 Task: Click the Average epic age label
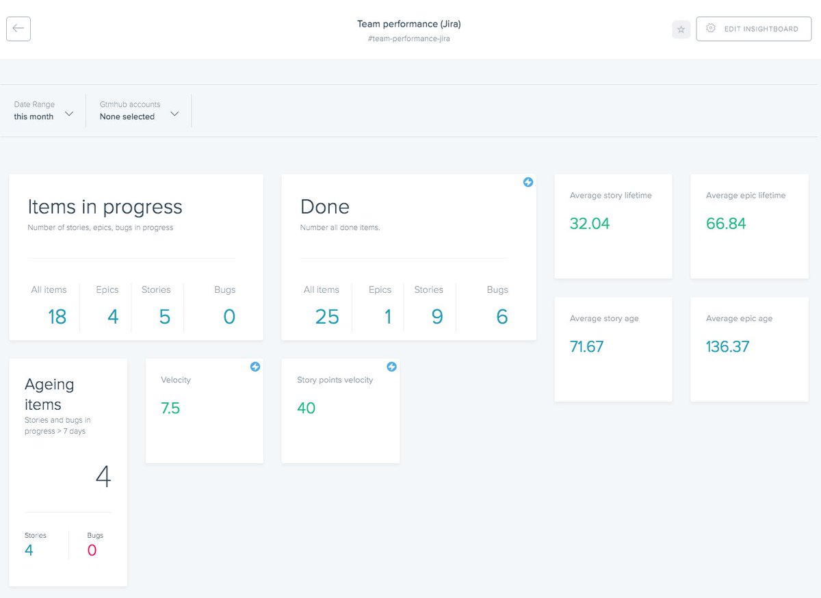[739, 319]
